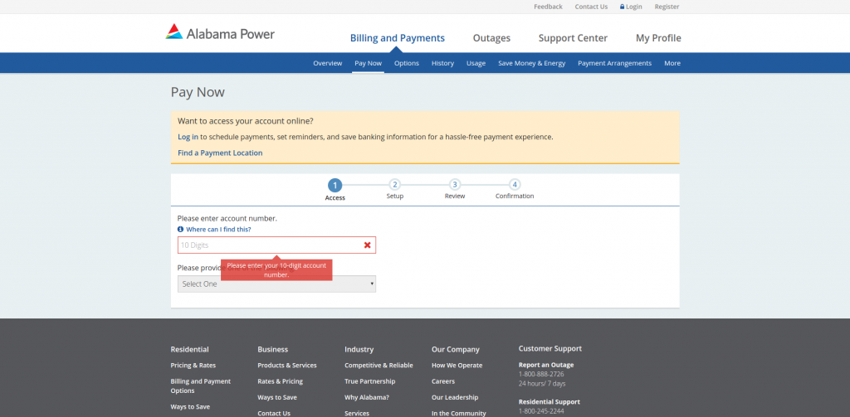Image resolution: width=850 pixels, height=417 pixels.
Task: Open Competitive & Reliable footer link
Action: [379, 366]
